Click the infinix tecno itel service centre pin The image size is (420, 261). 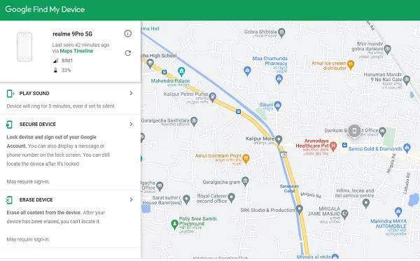tap(366, 204)
